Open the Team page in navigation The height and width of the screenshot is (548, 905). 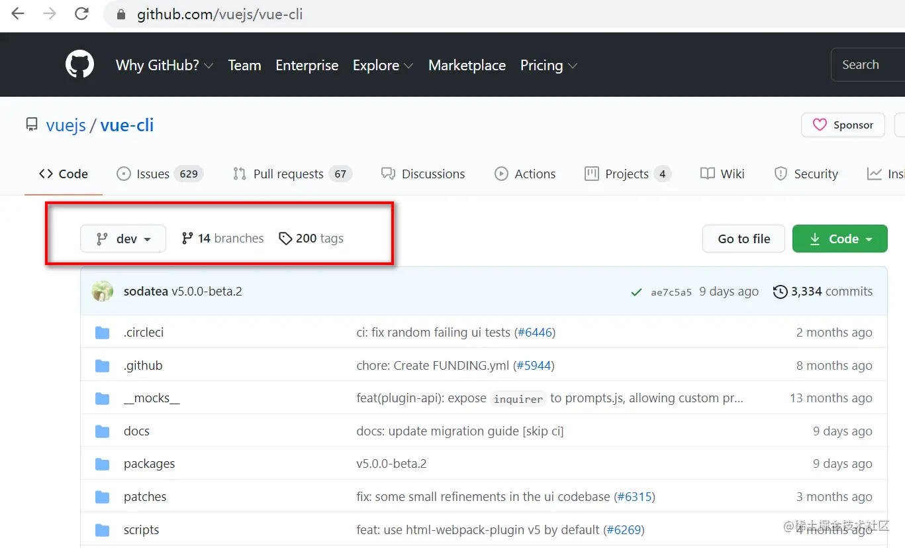coord(244,65)
